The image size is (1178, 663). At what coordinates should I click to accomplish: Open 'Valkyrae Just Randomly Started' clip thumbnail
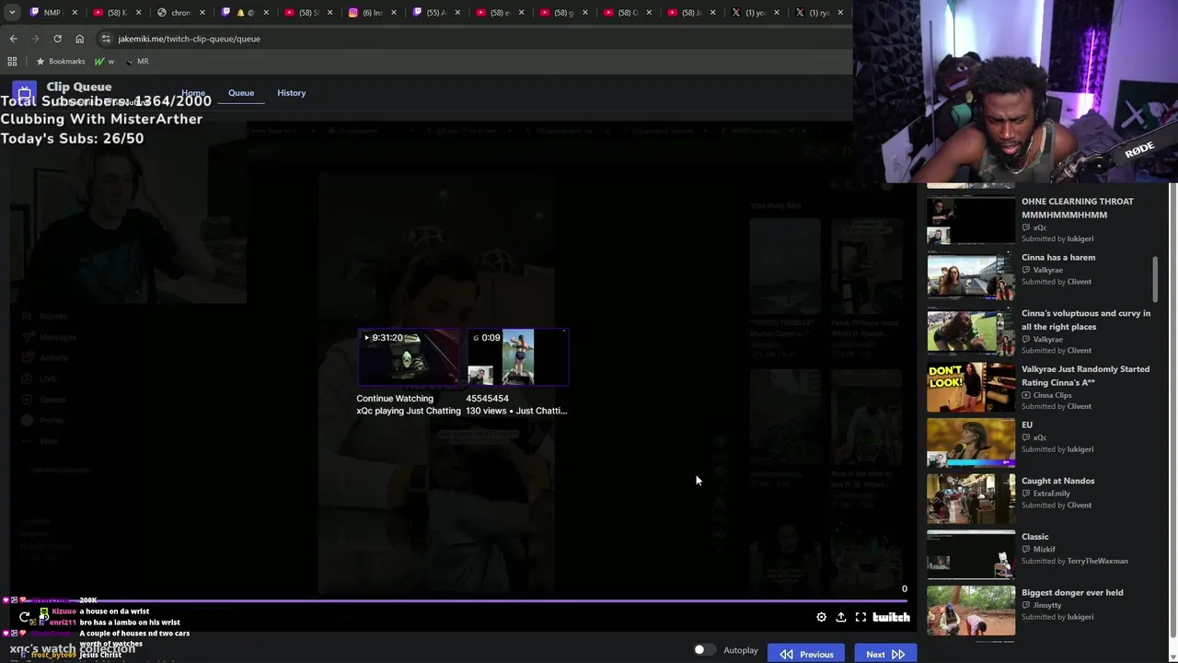[971, 387]
